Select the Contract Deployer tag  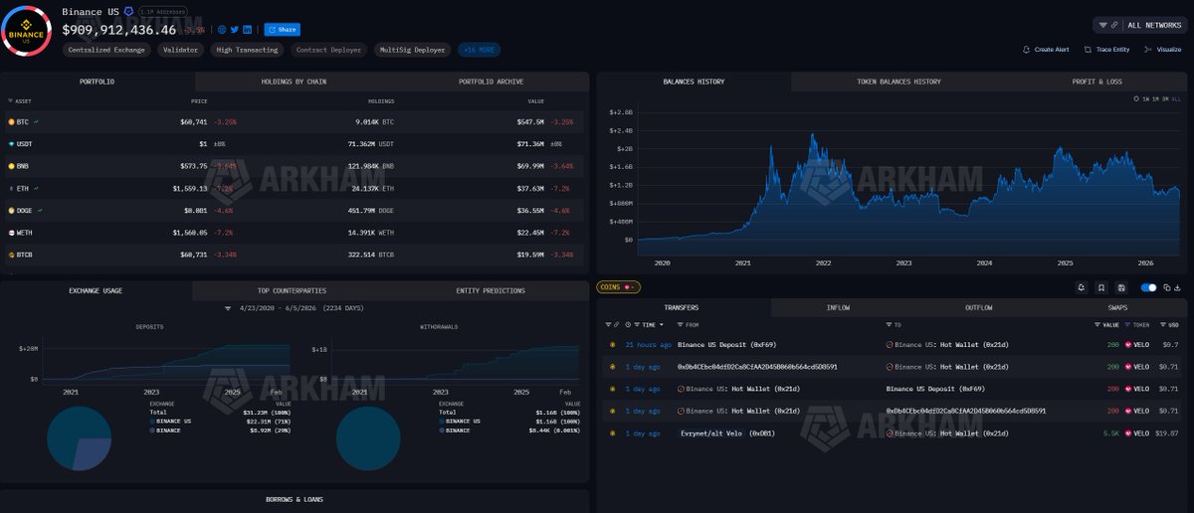coord(329,50)
